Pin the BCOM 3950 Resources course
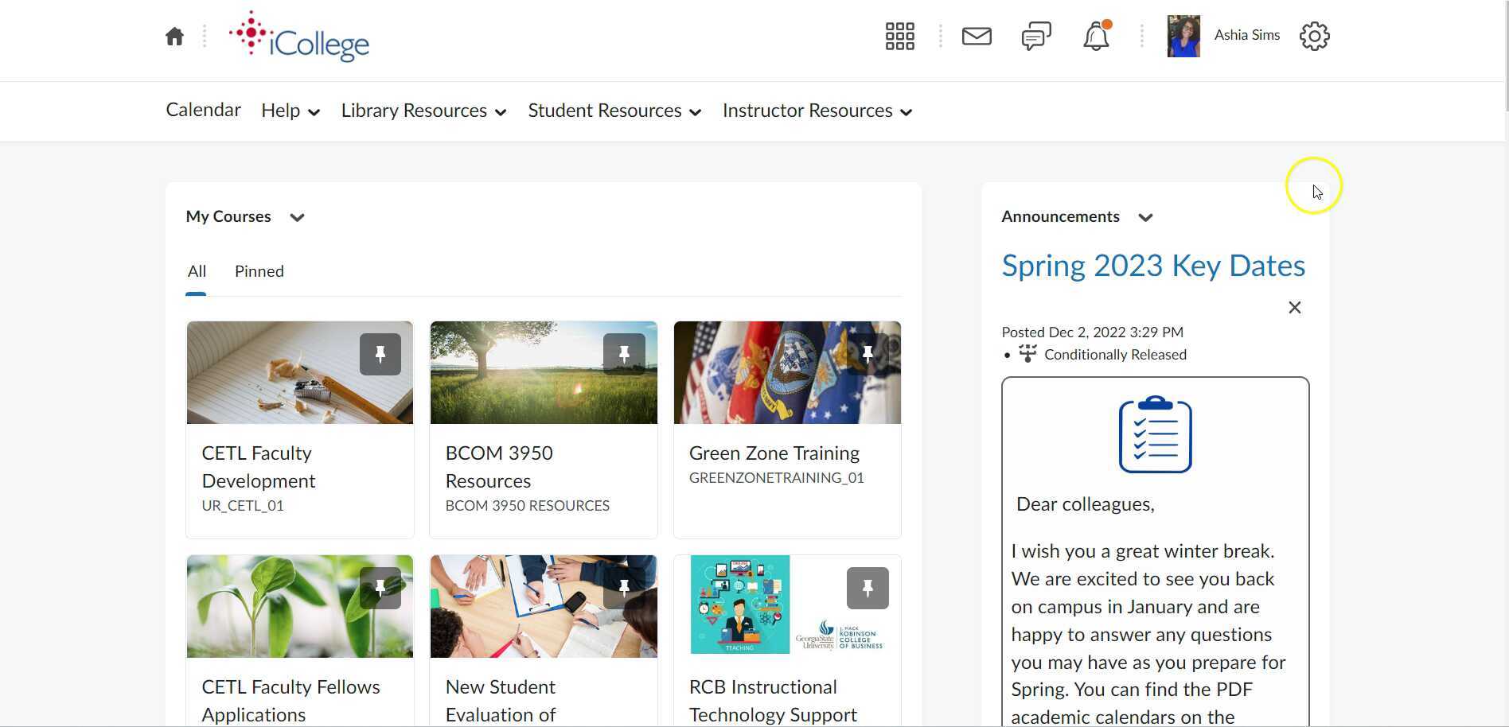1509x727 pixels. pos(624,354)
